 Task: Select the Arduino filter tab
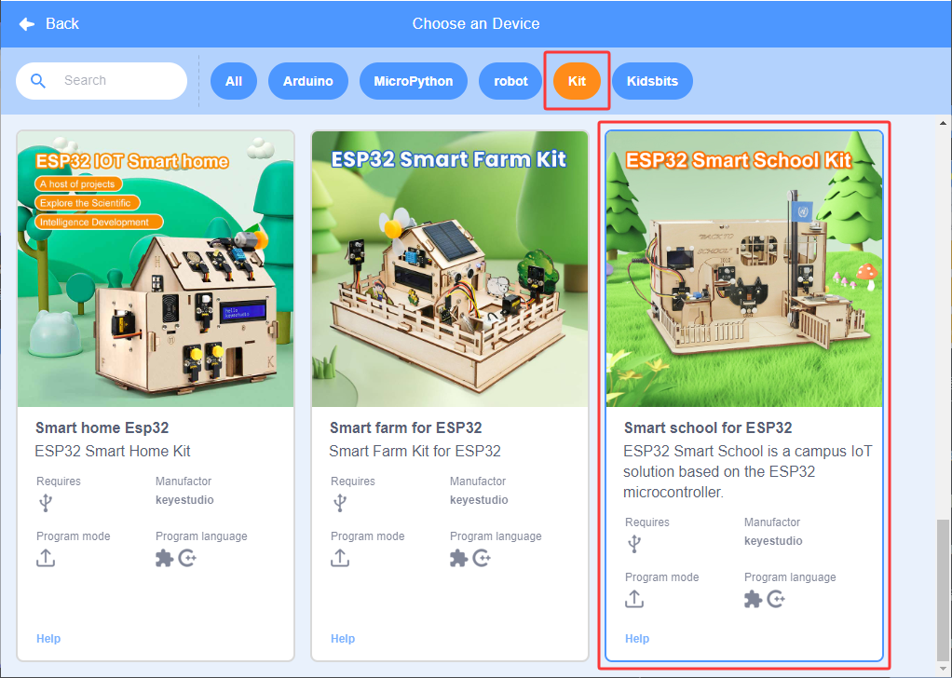[x=307, y=81]
